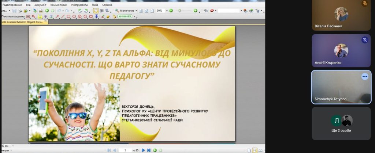Toggle Andrii Krupenko's muted microphone icon
Image resolution: width=375 pixels, height=153 pixels.
pos(365,40)
